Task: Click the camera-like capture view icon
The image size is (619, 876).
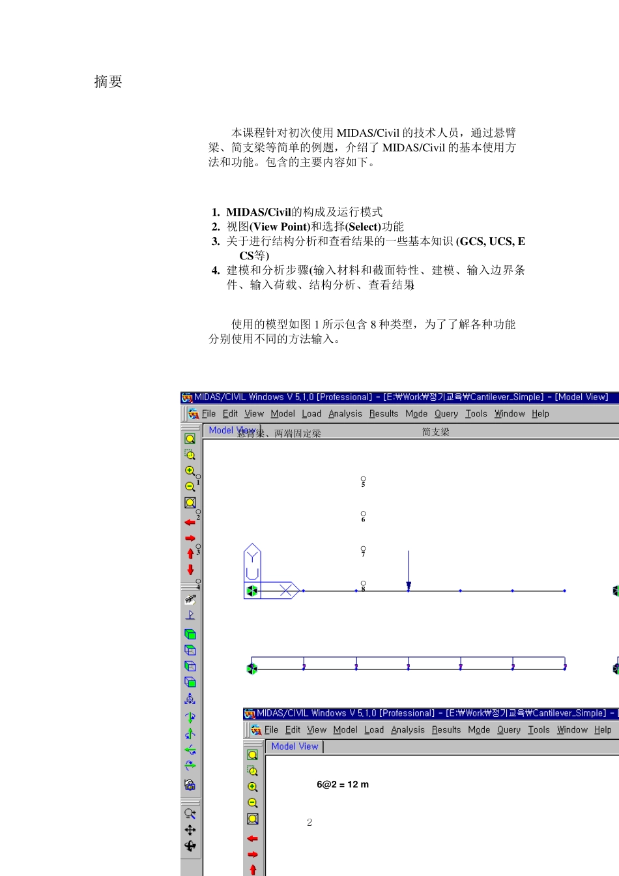Action: coord(190,785)
